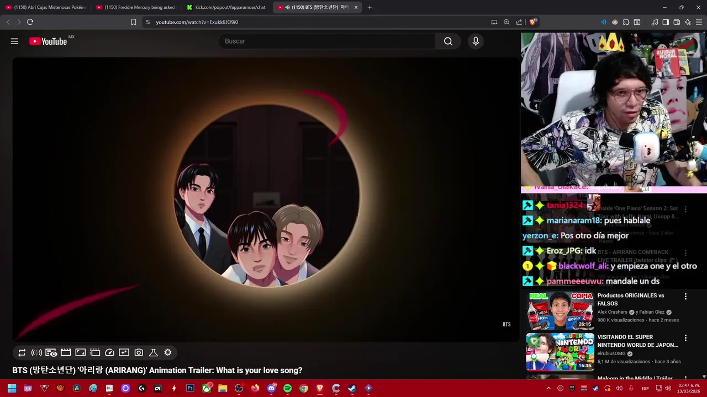
Task: Reload the page with the refresh button
Action: [x=30, y=22]
